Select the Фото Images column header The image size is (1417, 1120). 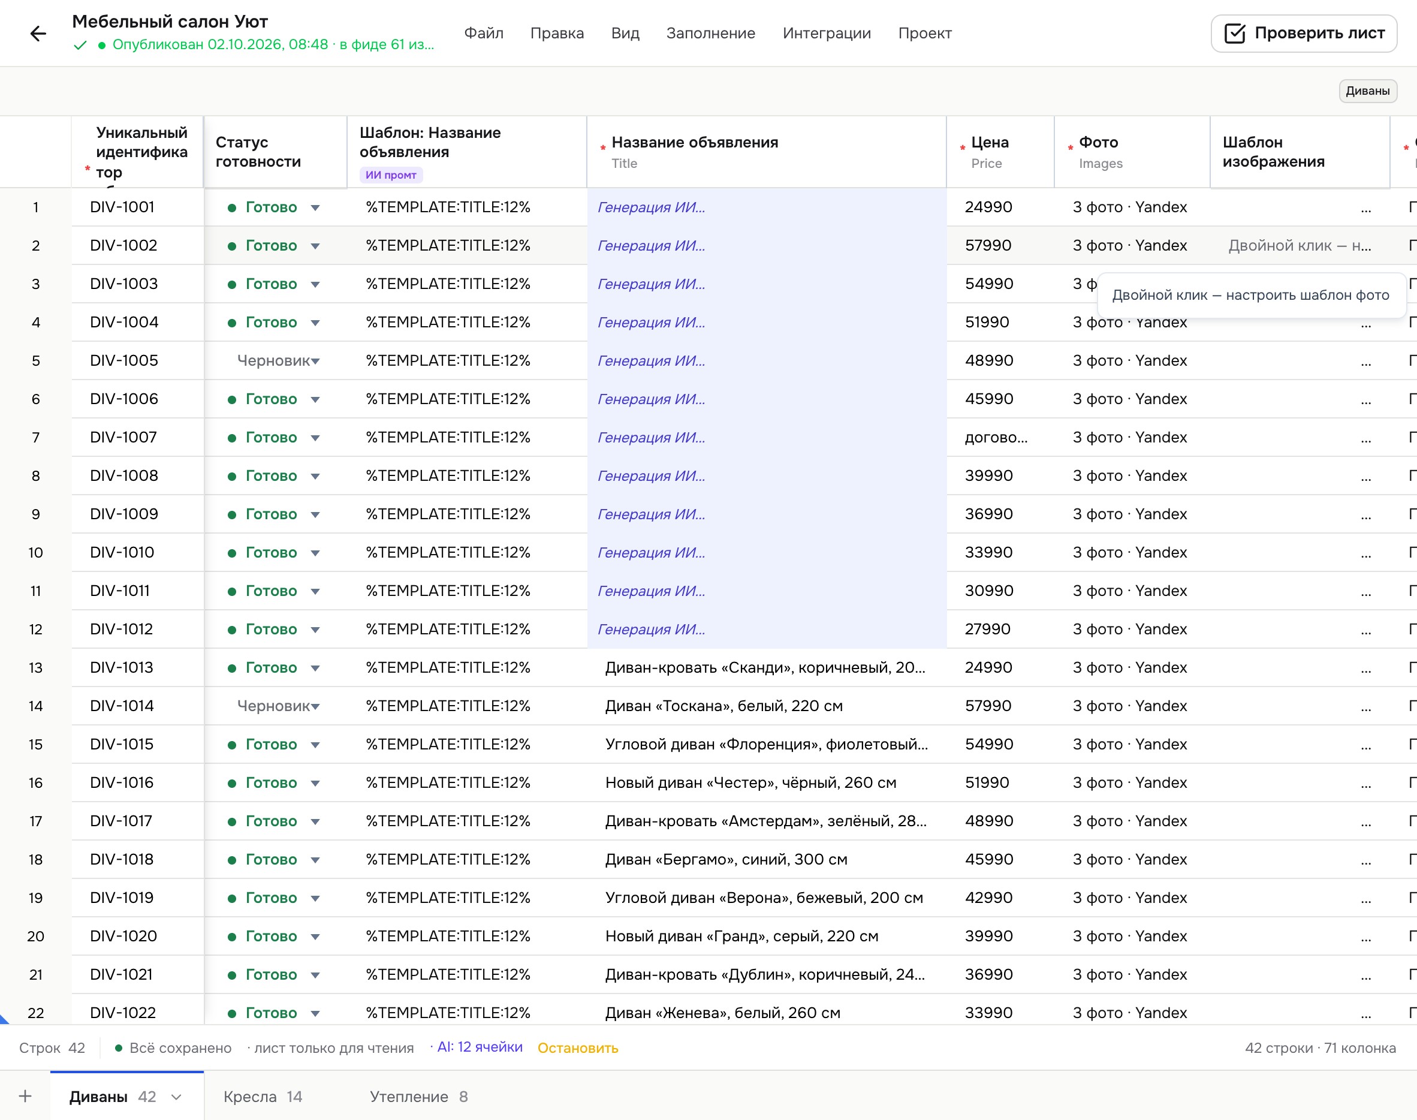[1132, 152]
